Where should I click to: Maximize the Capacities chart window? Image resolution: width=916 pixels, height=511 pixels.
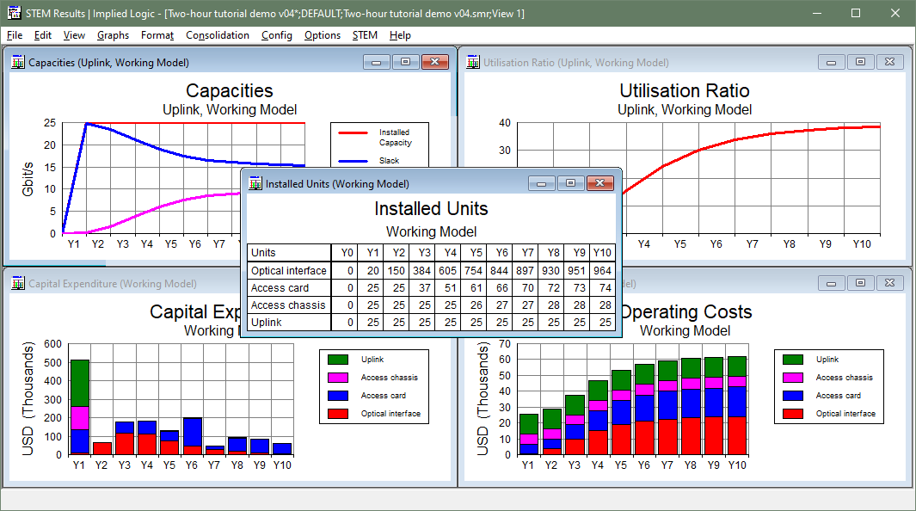(405, 62)
